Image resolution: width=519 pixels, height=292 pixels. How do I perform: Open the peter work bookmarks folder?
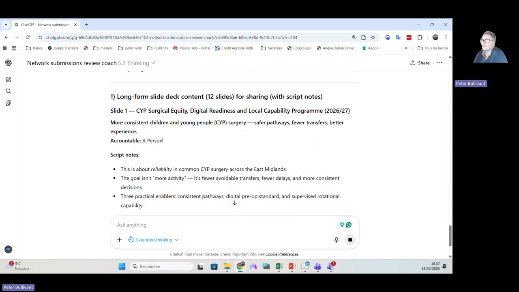(130, 48)
